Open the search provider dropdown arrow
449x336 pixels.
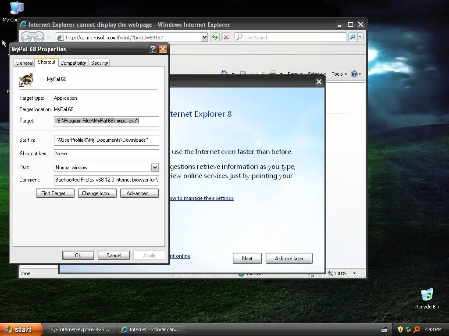click(360, 37)
